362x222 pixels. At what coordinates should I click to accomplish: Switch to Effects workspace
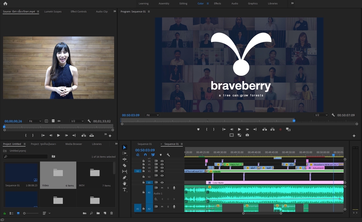tap(218, 3)
